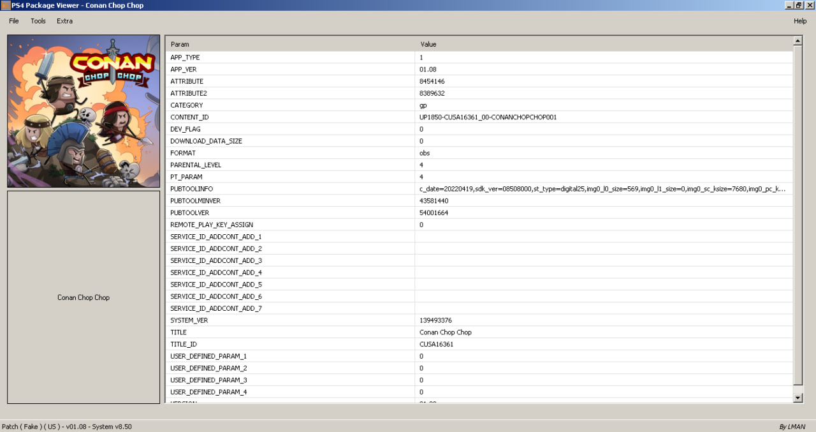Click the CATEGORY value gp
Screen dimensions: 816x432
click(x=423, y=105)
